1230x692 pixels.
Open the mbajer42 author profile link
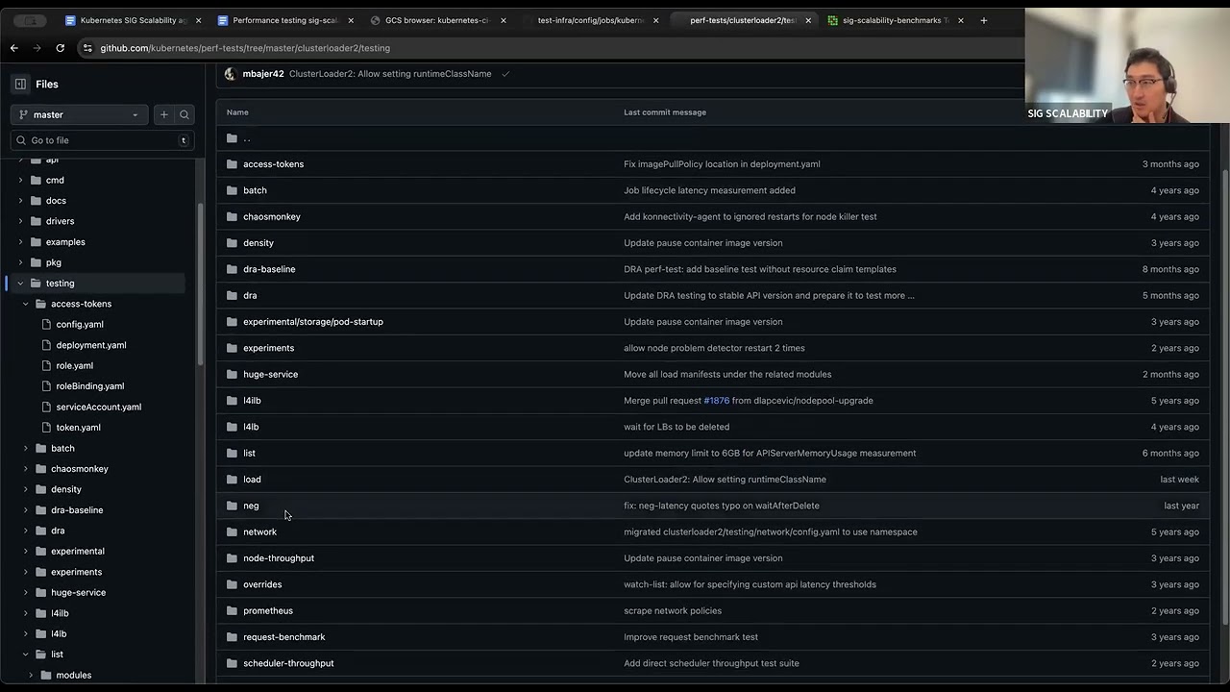point(263,74)
